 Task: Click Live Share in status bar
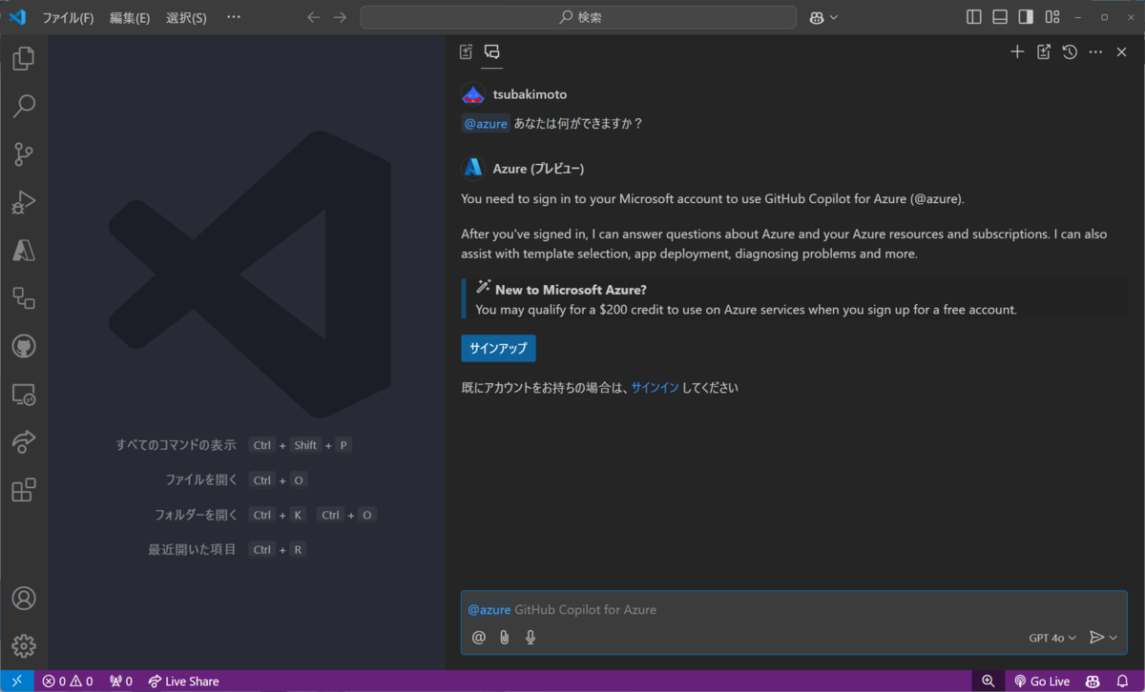[x=184, y=682]
